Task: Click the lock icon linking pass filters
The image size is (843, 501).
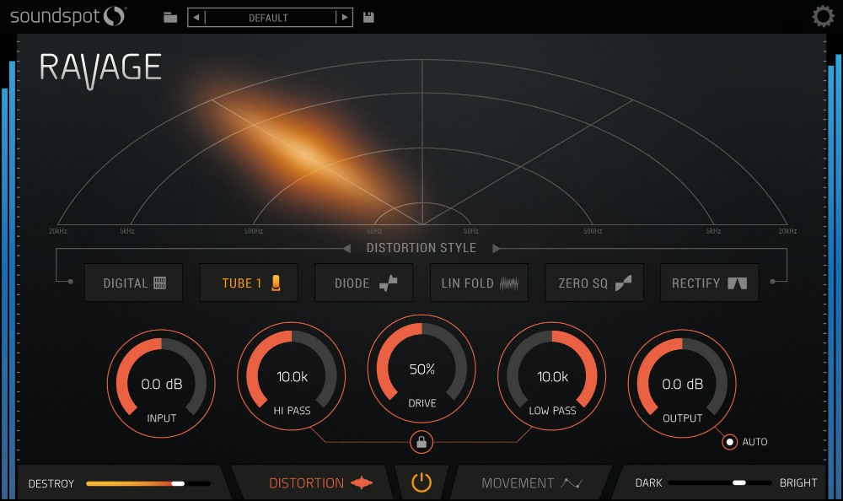Action: pos(421,442)
